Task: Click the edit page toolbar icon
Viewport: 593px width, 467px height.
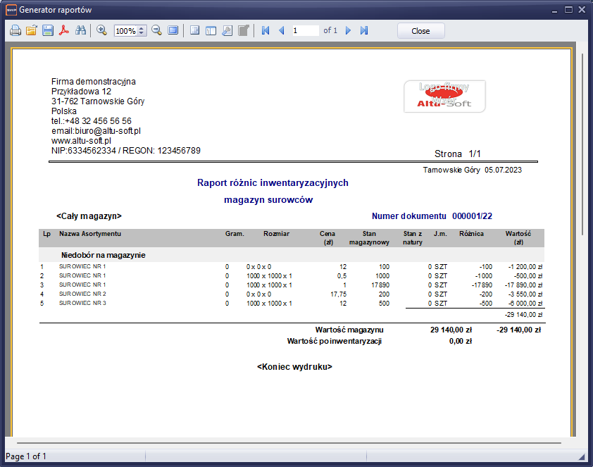Action: 243,31
